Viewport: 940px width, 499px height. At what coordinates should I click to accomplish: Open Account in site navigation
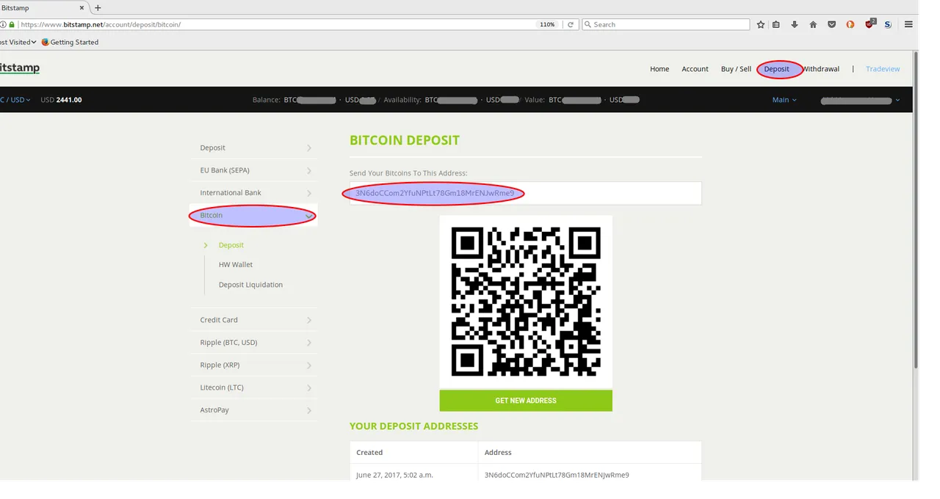point(695,69)
